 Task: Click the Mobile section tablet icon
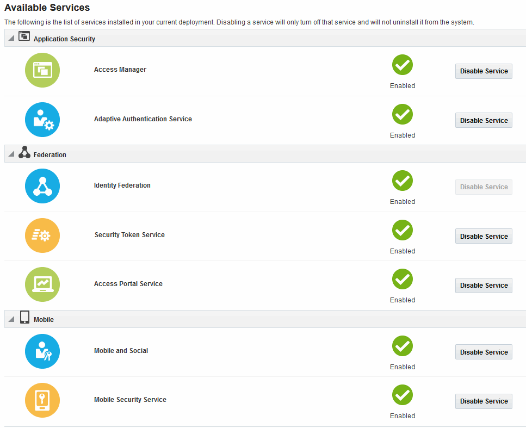tap(24, 317)
